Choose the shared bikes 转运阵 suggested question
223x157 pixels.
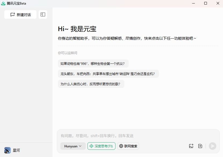click(108, 74)
